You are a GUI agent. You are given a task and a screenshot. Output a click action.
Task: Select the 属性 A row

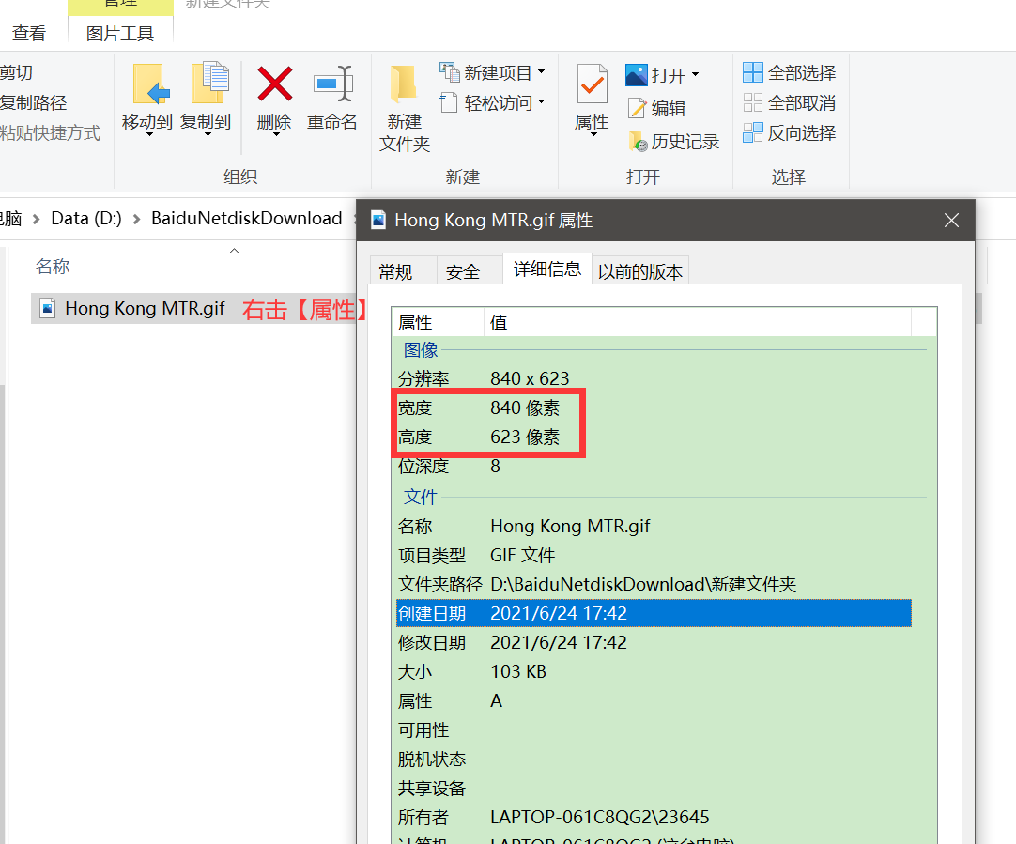coord(654,701)
